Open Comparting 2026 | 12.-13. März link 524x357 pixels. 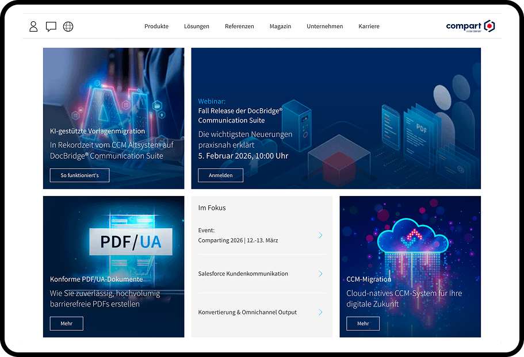click(x=238, y=240)
